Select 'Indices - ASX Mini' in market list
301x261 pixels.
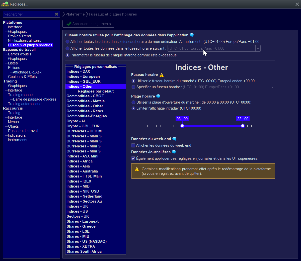96,156
